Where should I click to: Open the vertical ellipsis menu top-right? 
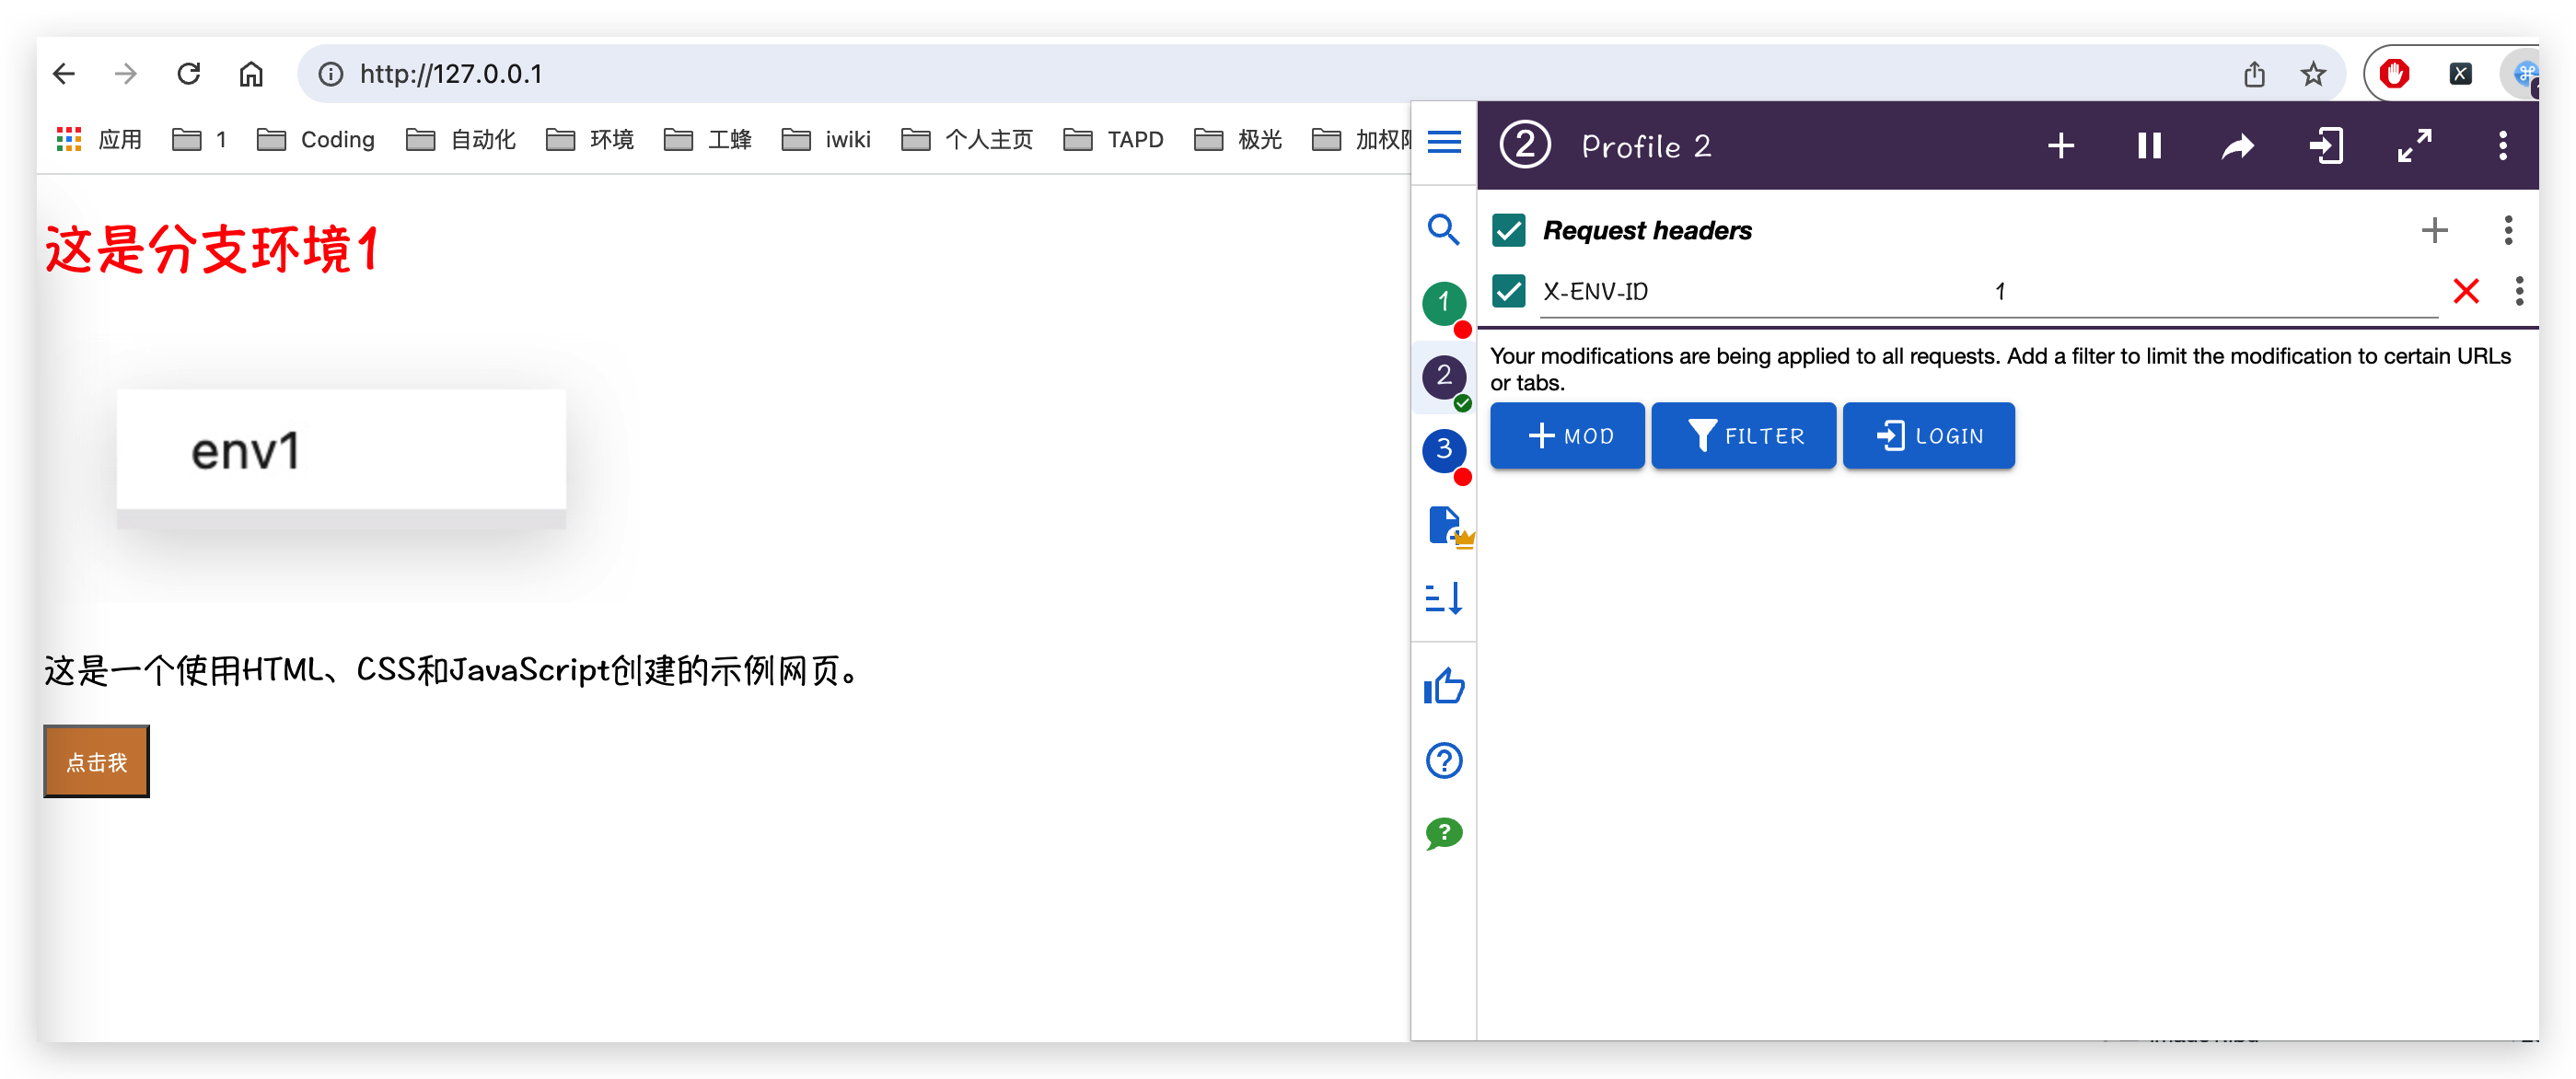2502,146
